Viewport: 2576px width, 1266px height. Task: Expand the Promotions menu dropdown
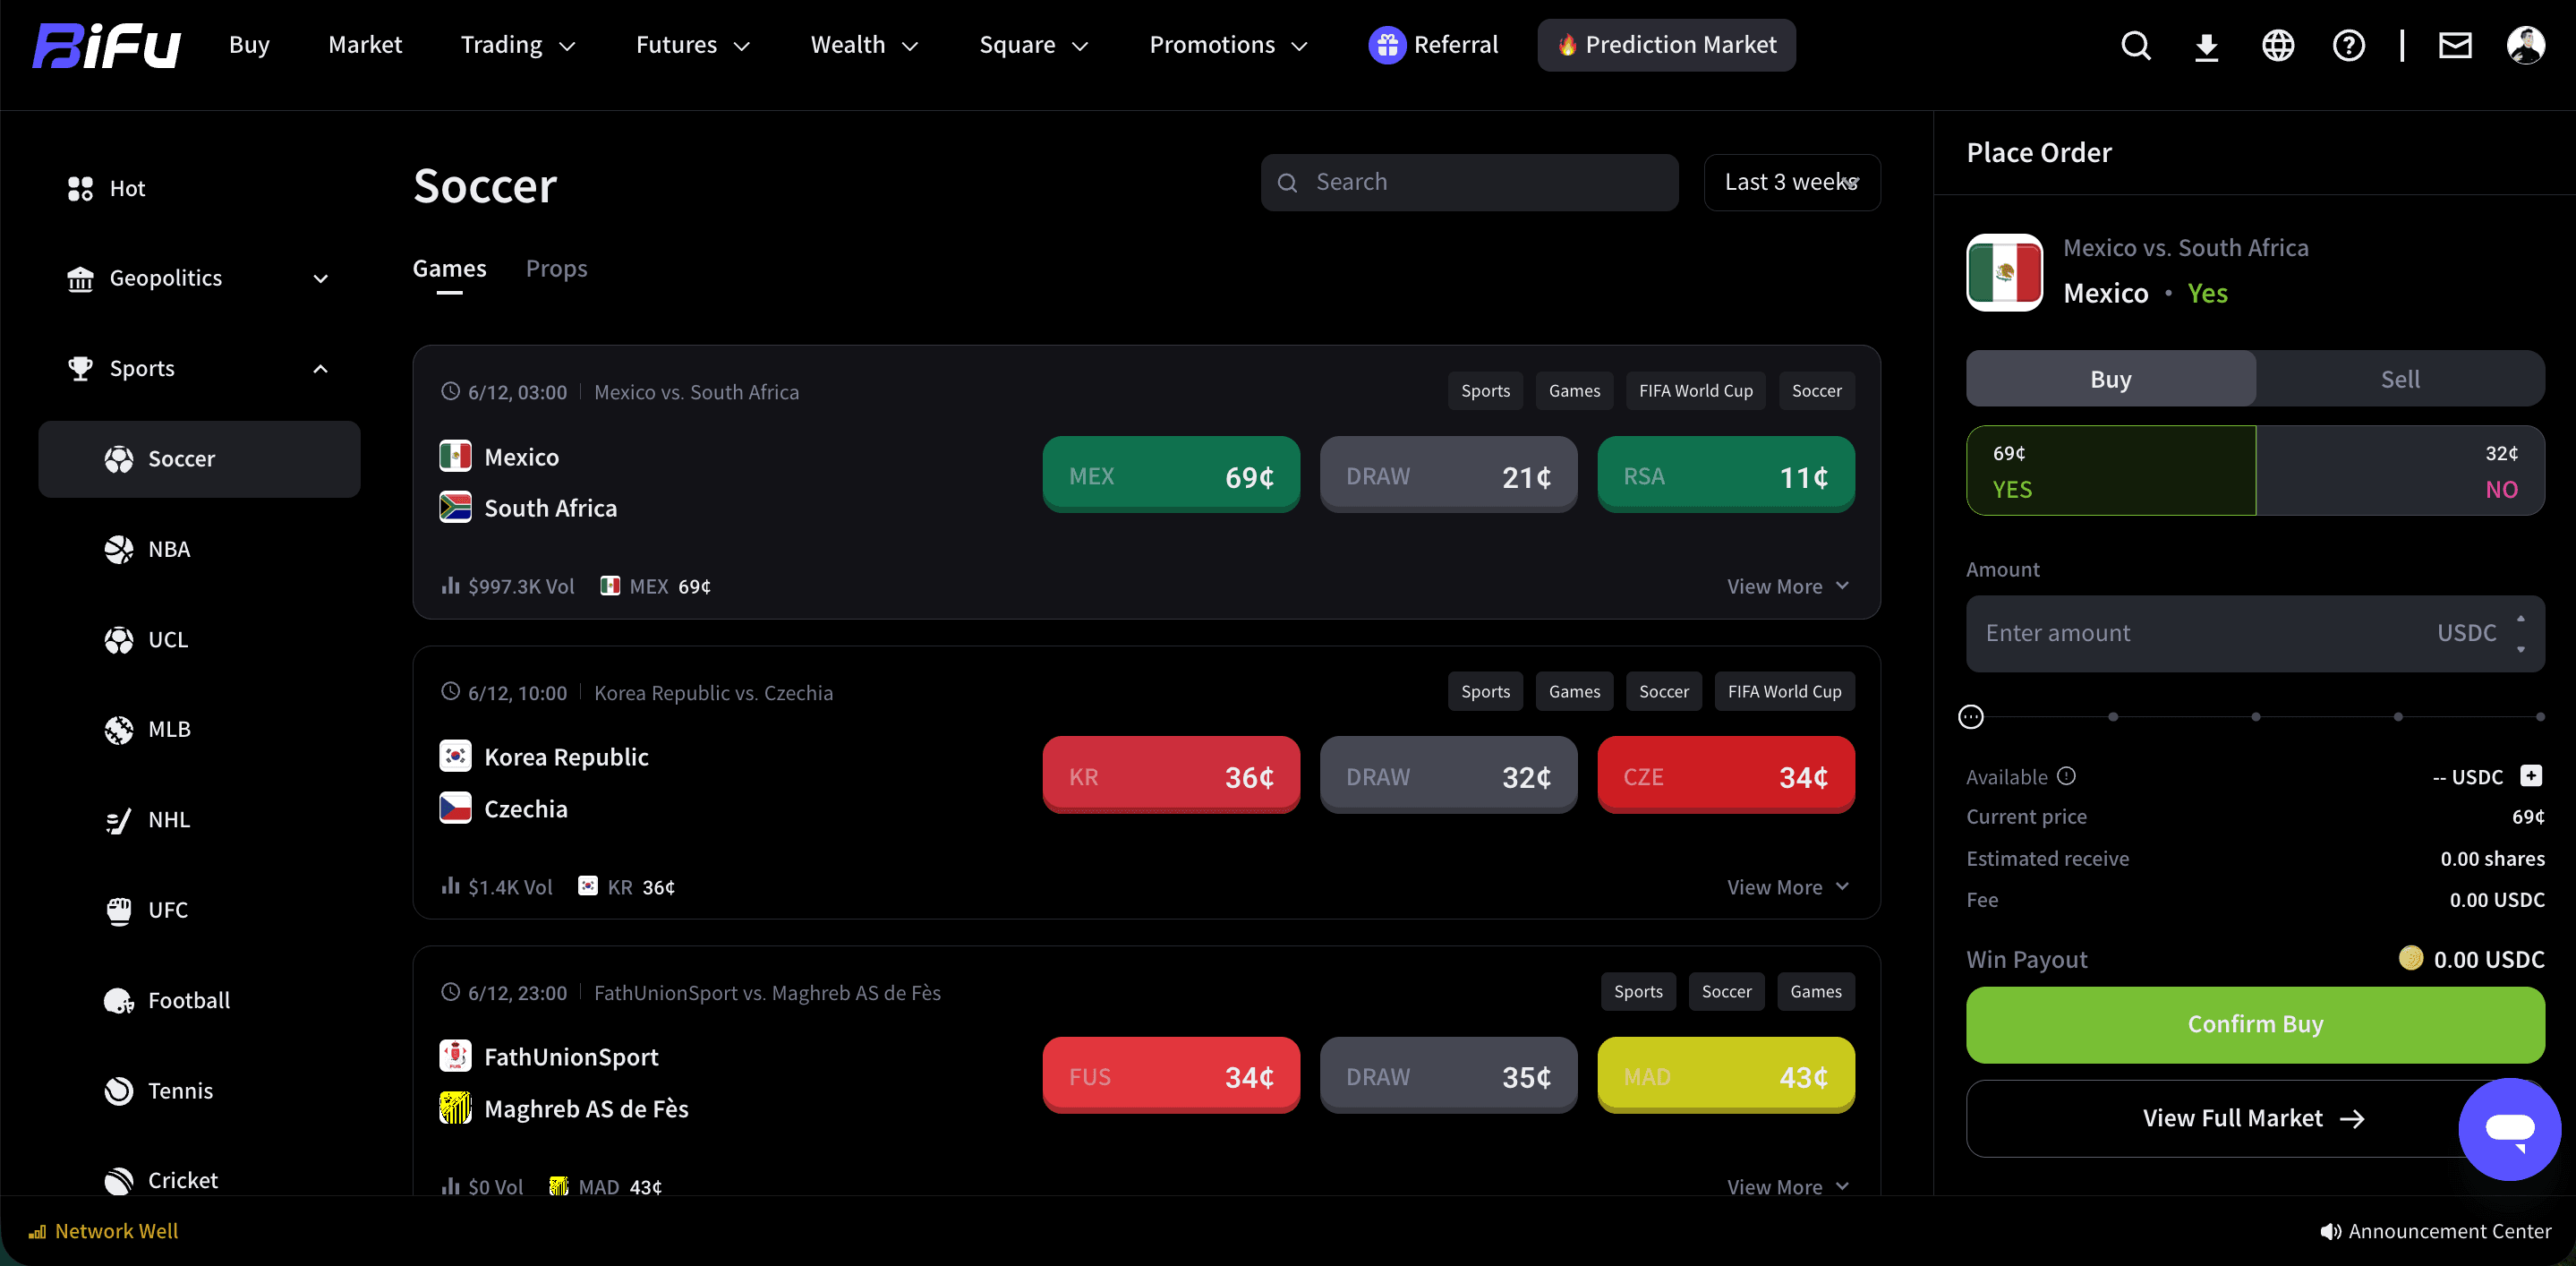click(x=1228, y=45)
